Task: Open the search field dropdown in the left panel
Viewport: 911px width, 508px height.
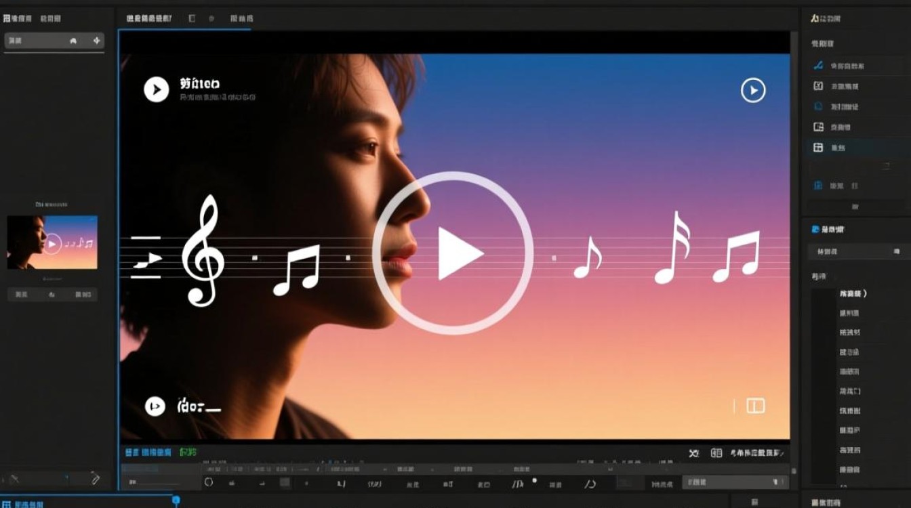Action: (x=97, y=41)
